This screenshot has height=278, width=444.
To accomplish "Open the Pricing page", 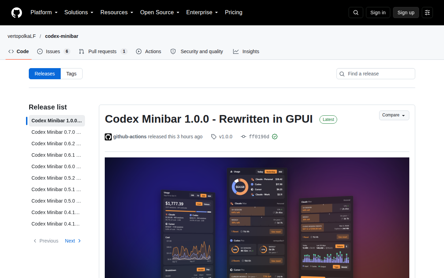I will click(x=233, y=13).
